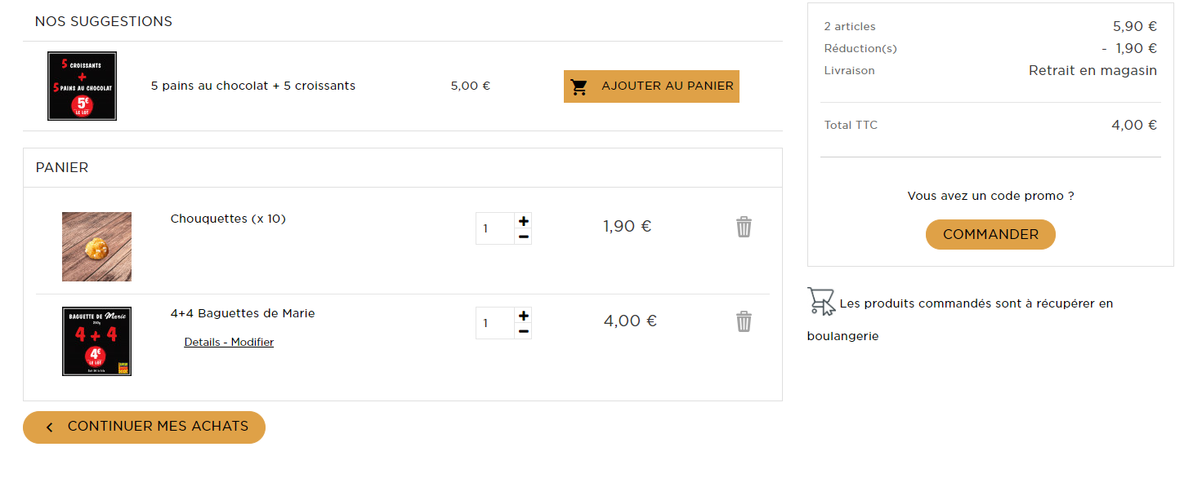The height and width of the screenshot is (478, 1202).
Task: Click the back chevron in the Continuer mes achats button
Action: [x=49, y=427]
